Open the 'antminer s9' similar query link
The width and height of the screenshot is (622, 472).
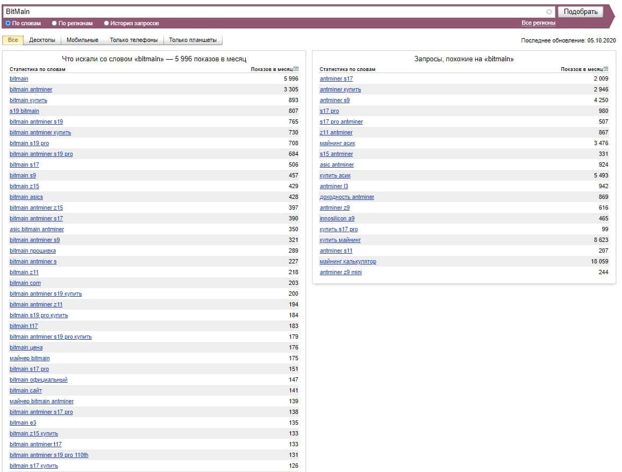click(334, 100)
